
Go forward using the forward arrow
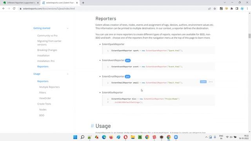click(x=9, y=9)
